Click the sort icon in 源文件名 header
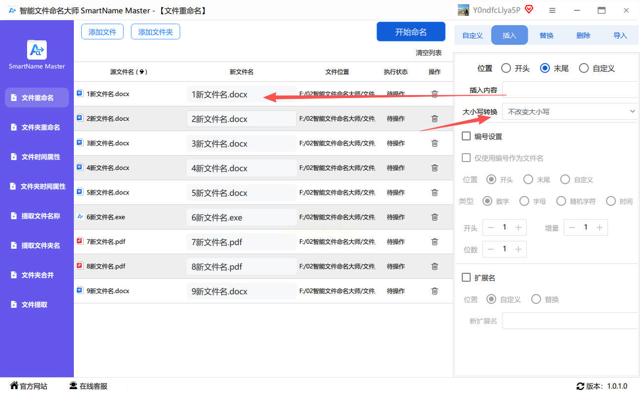 pos(142,72)
